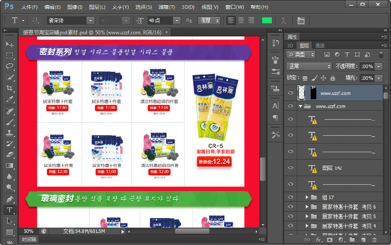Select the Pen tool

click(x=10, y=199)
